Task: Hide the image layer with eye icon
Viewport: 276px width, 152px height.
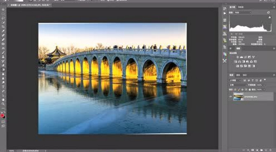Action: pyautogui.click(x=231, y=97)
